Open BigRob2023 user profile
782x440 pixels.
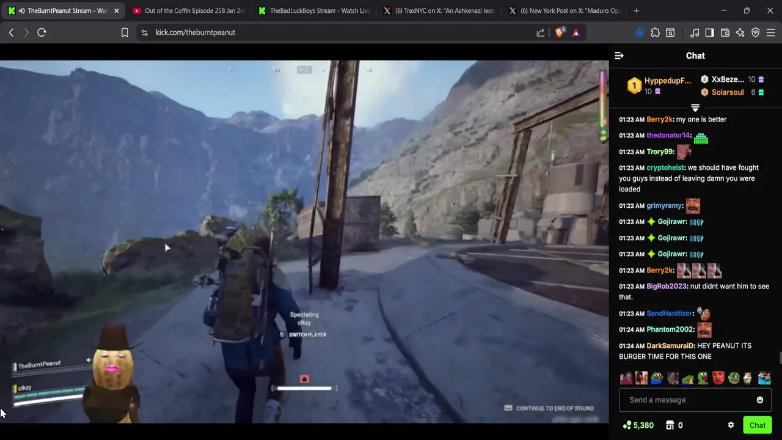click(x=668, y=286)
